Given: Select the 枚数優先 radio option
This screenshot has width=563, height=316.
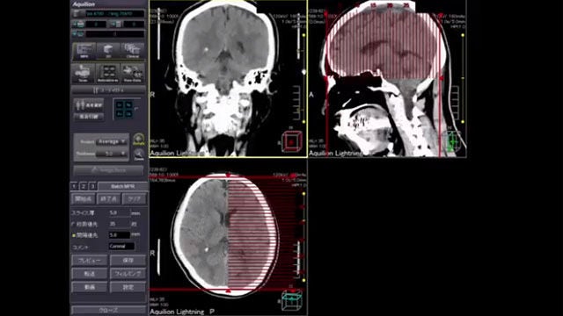Looking at the screenshot, I should [73, 224].
